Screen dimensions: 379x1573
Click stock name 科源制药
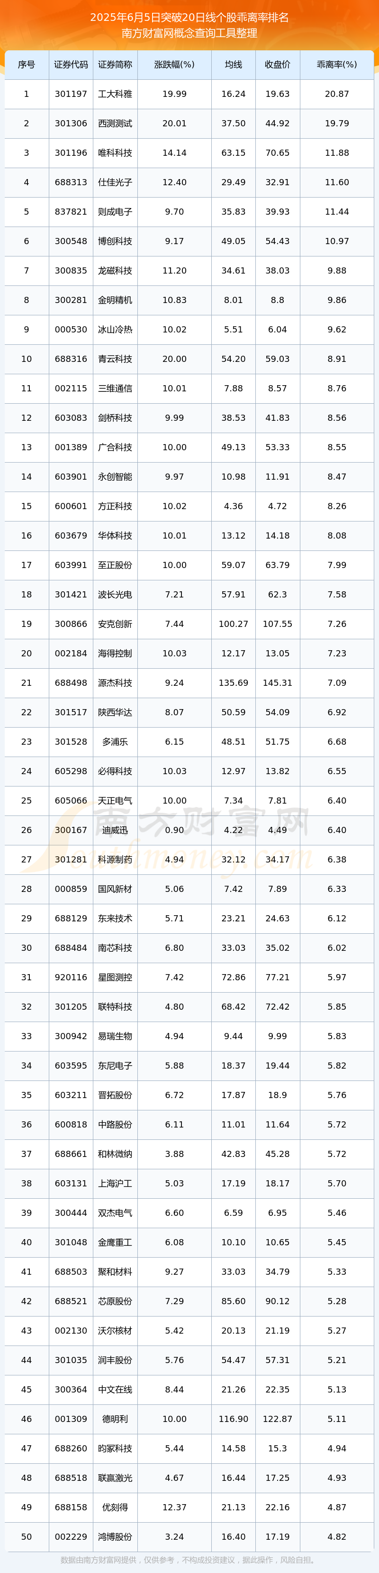tap(115, 859)
